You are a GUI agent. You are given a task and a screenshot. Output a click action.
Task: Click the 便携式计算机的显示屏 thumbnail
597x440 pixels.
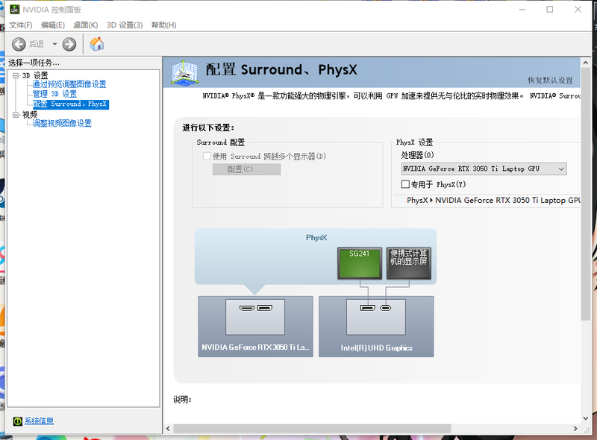pos(408,263)
